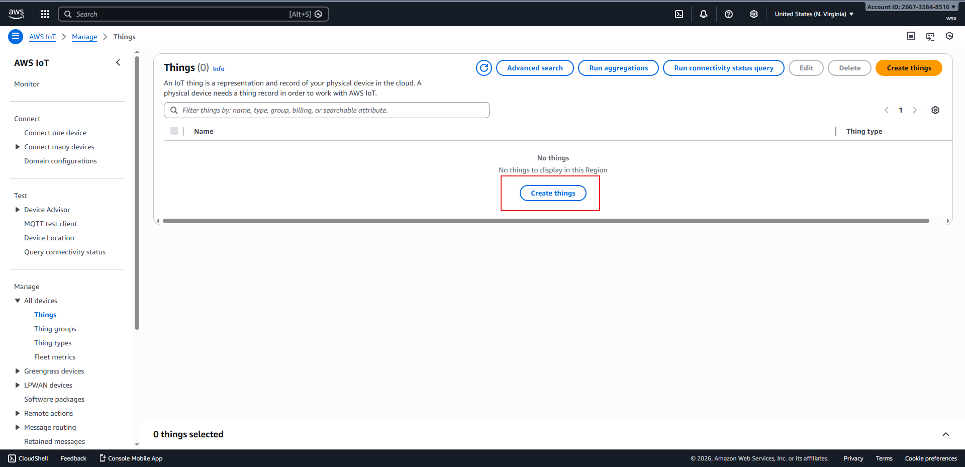Go to Thing groups in sidebar
This screenshot has width=965, height=467.
pos(55,329)
